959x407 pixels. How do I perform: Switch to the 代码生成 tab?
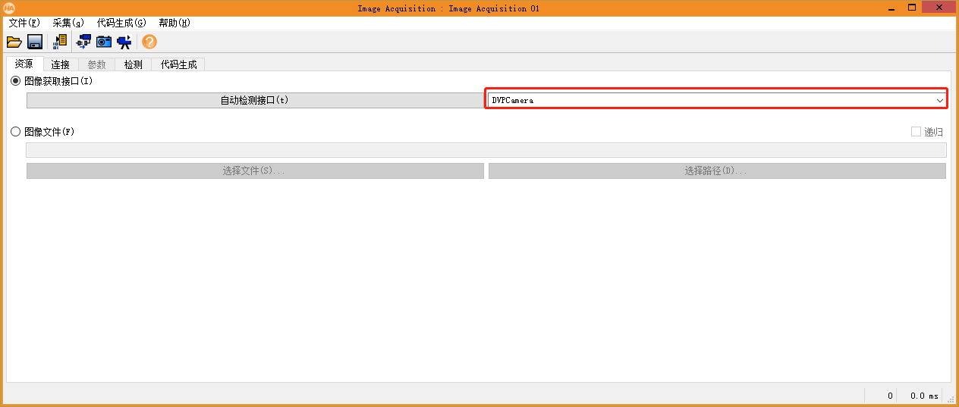click(179, 64)
